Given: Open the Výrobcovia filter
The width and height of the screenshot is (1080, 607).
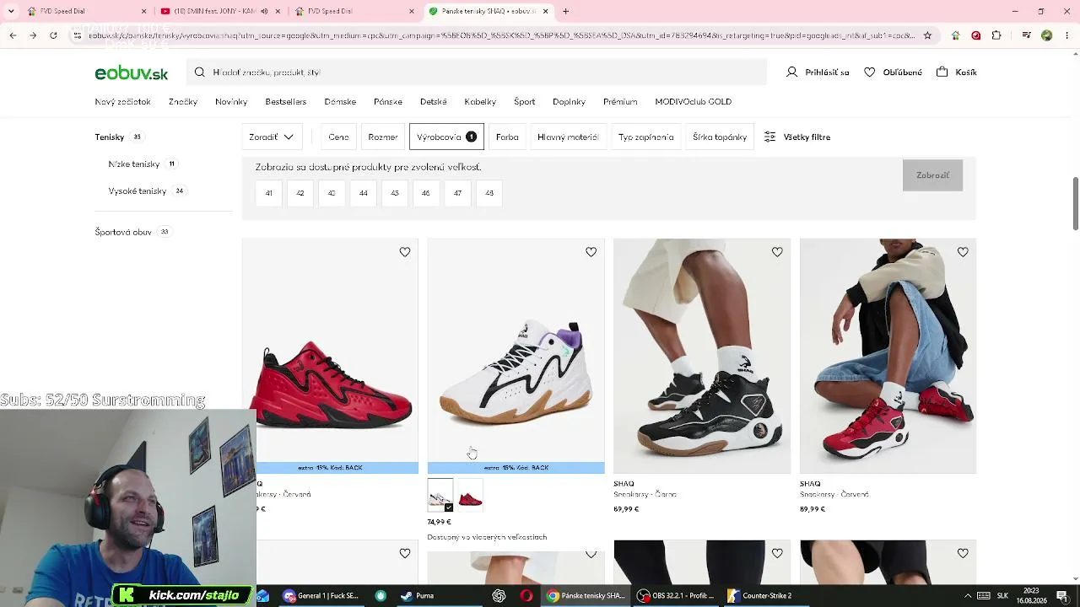Looking at the screenshot, I should click(446, 137).
